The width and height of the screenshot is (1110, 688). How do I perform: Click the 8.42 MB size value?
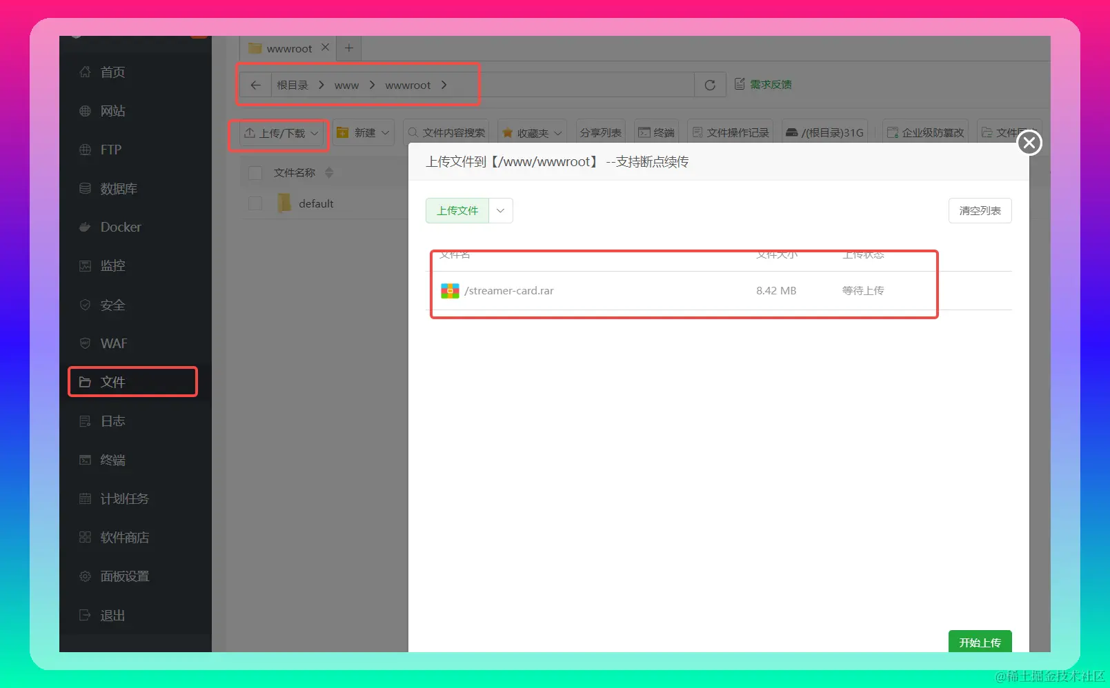776,291
